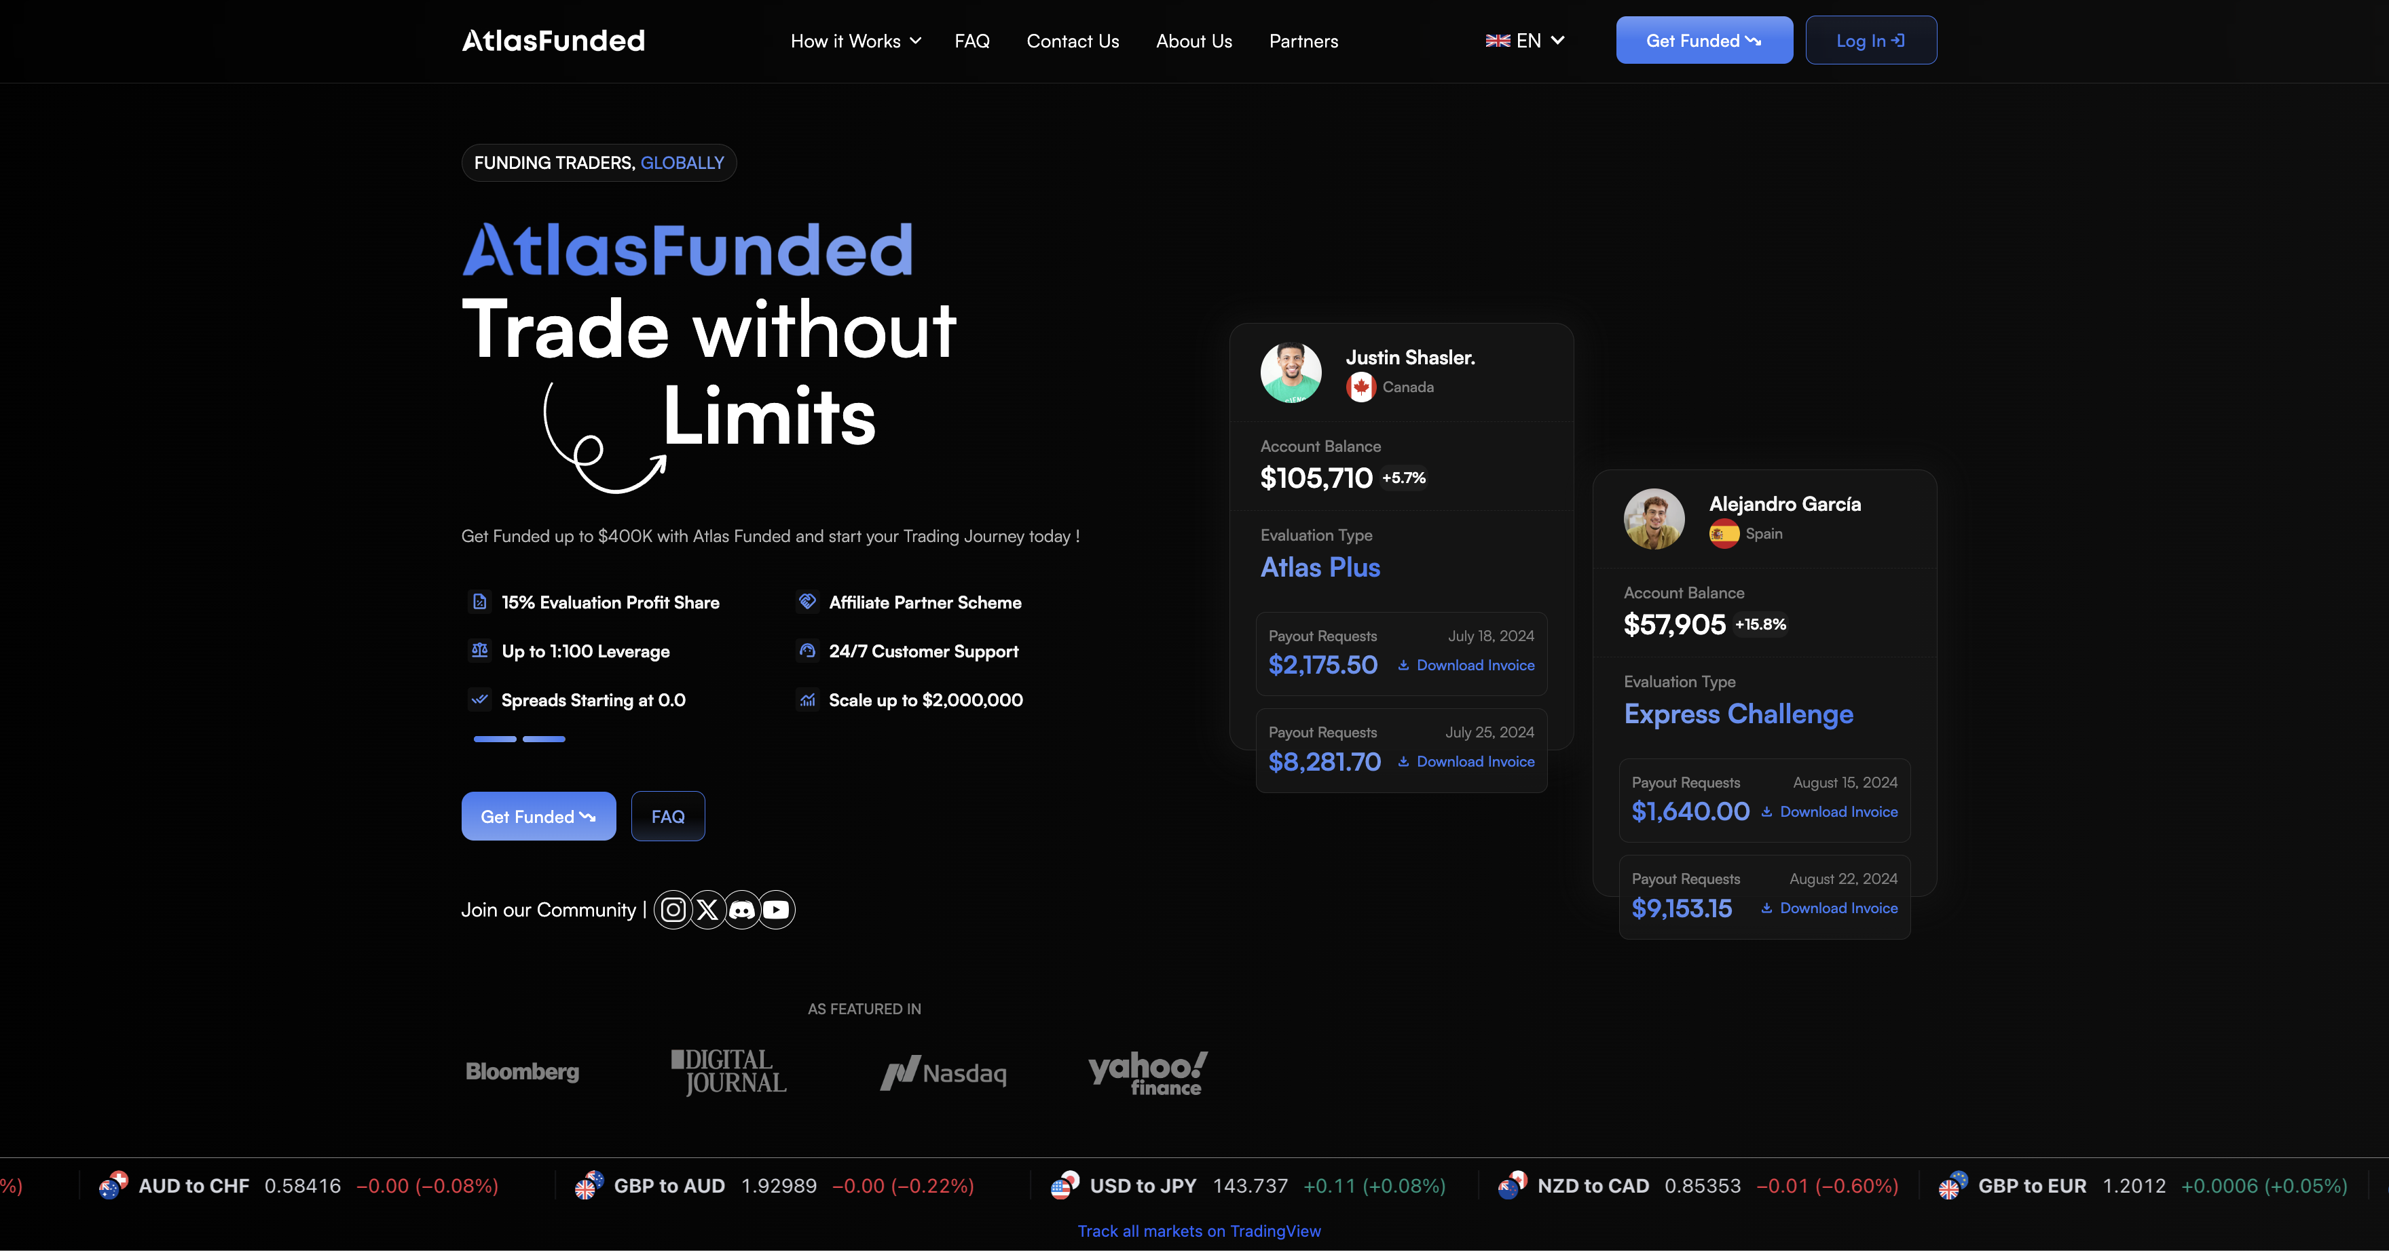Click Alejandro García's profile avatar
The height and width of the screenshot is (1251, 2389).
(x=1654, y=519)
